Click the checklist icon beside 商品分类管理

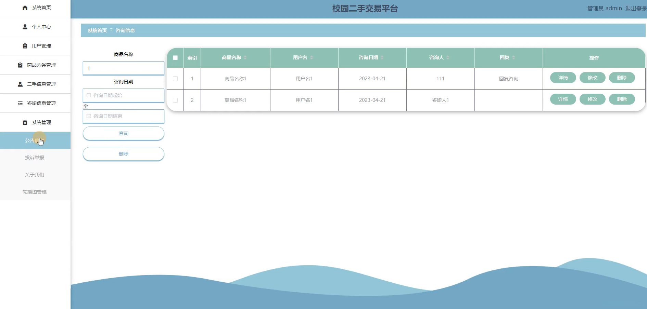point(20,65)
